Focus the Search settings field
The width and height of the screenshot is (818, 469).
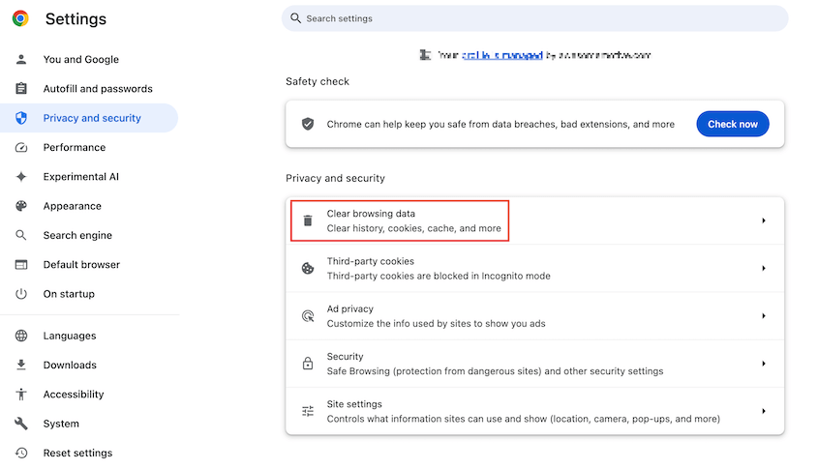pyautogui.click(x=534, y=18)
